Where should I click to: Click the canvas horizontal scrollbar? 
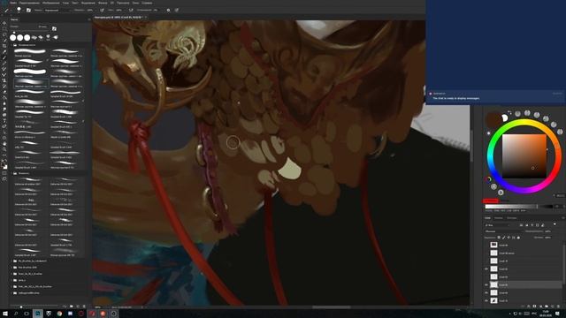point(332,307)
